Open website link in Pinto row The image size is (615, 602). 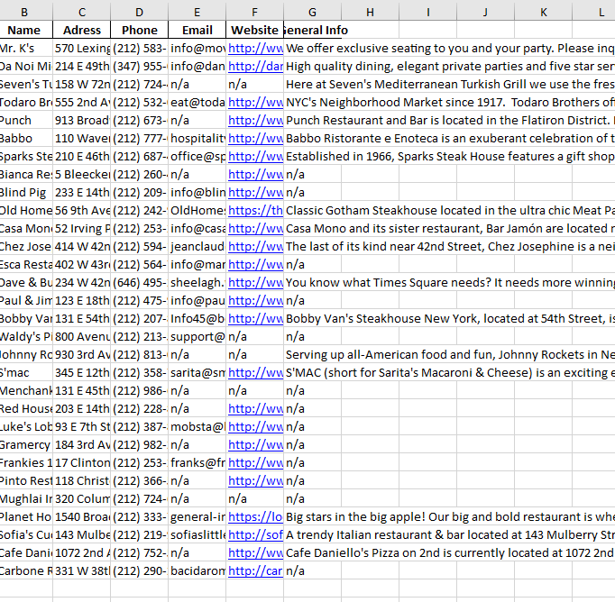255,481
